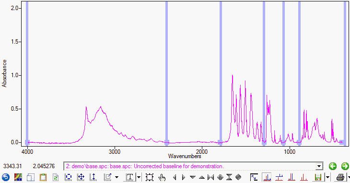Click the vertical double-arrow autoscale Y icon

93,177
